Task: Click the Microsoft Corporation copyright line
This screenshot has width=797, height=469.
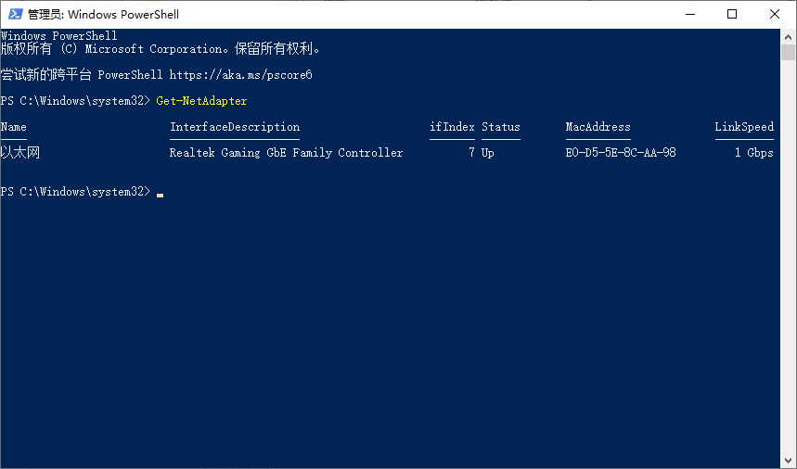Action: [x=161, y=49]
